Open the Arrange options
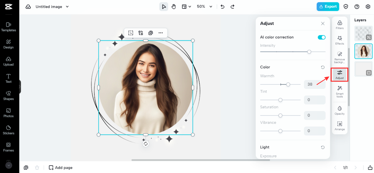 point(340,126)
